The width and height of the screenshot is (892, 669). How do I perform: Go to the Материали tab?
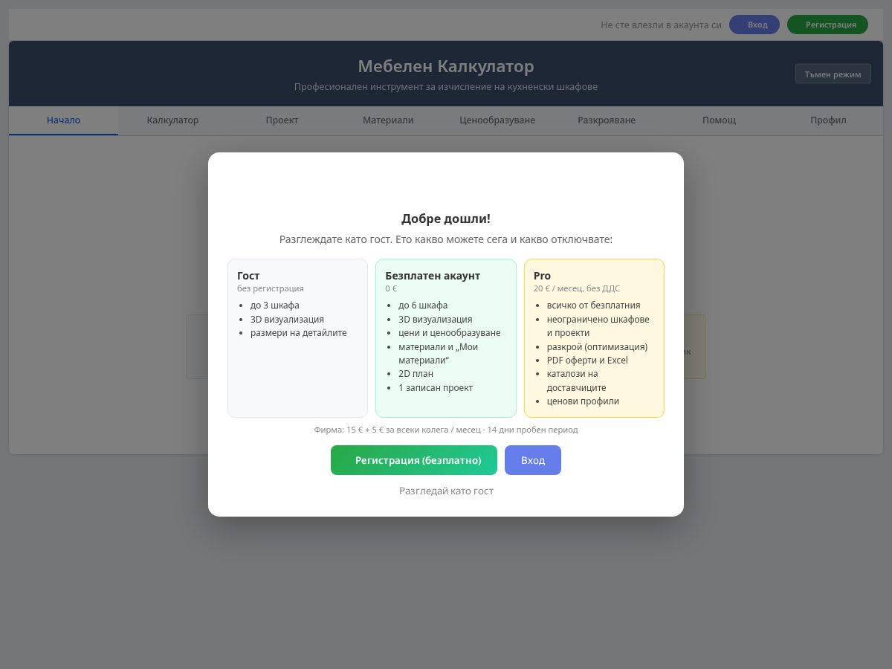pos(388,120)
